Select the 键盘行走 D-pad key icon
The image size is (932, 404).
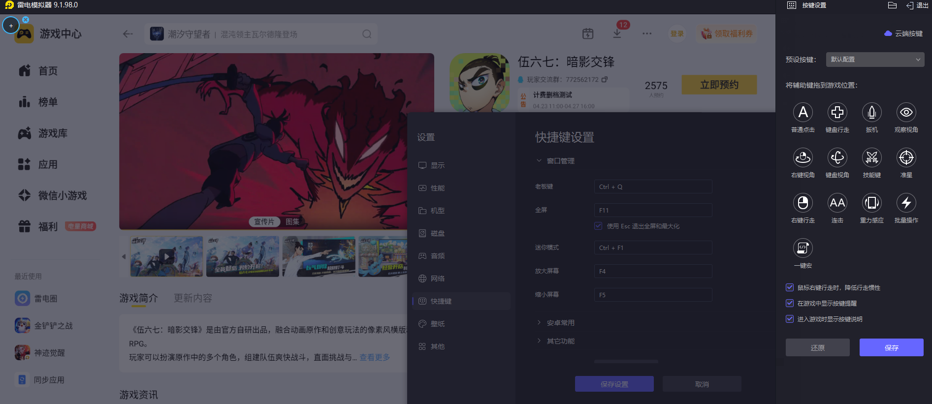(x=837, y=113)
